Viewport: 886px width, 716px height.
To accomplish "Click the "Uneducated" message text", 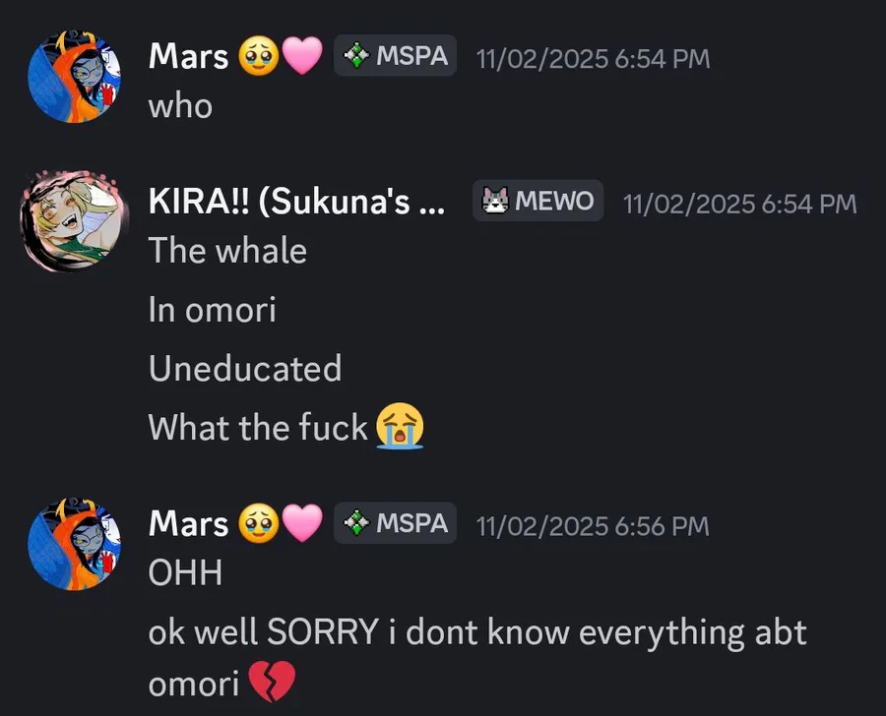I will point(245,369).
